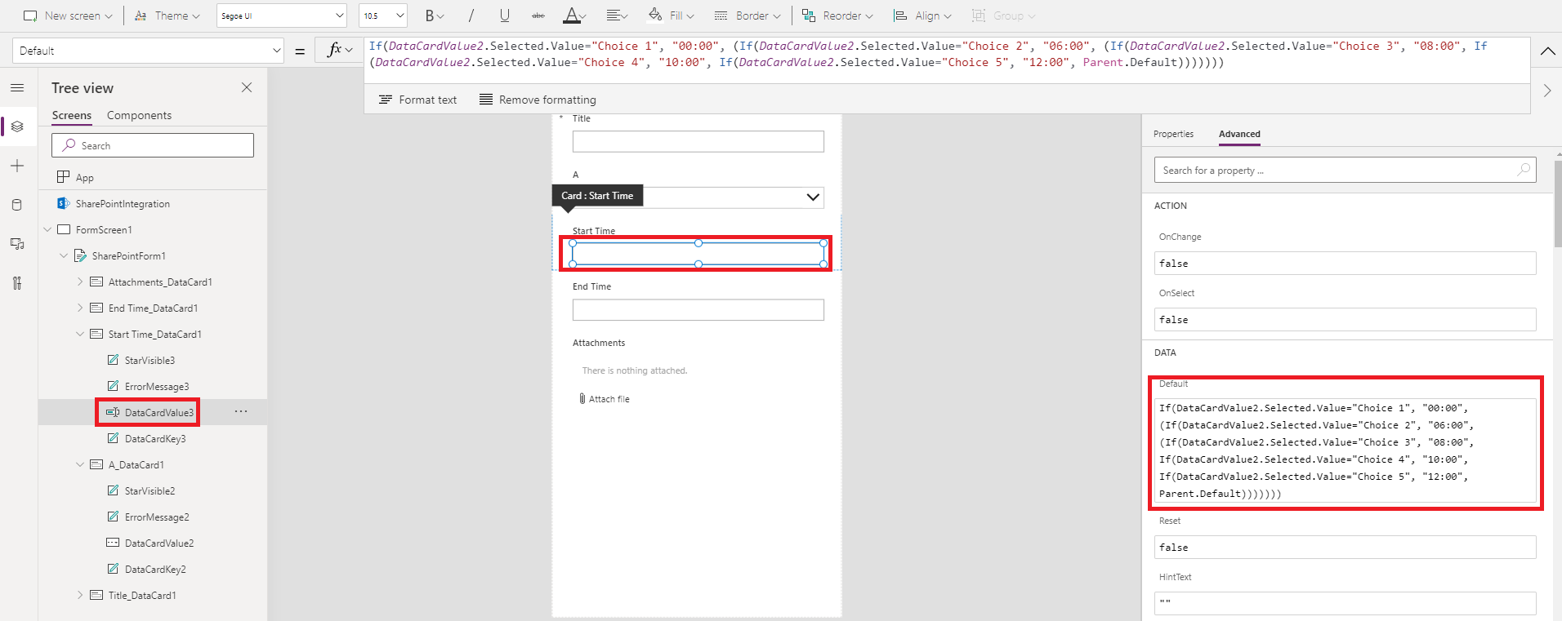
Task: Select the Tree view layers icon
Action: coord(17,126)
